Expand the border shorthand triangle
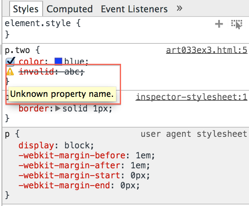Viewport: 249px width, 206px height. tap(58, 108)
